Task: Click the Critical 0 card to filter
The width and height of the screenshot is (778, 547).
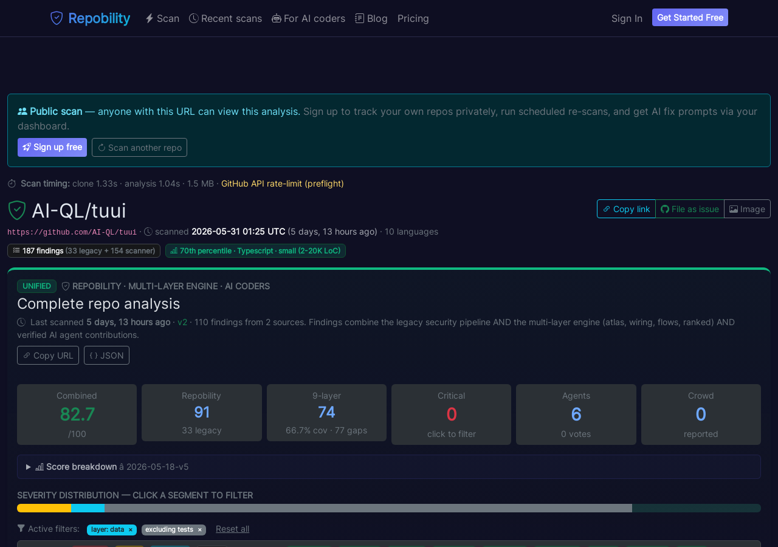Action: [x=451, y=415]
